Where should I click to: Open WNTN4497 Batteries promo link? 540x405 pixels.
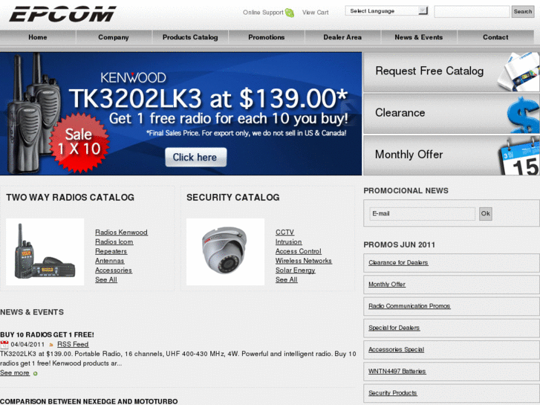tap(397, 372)
